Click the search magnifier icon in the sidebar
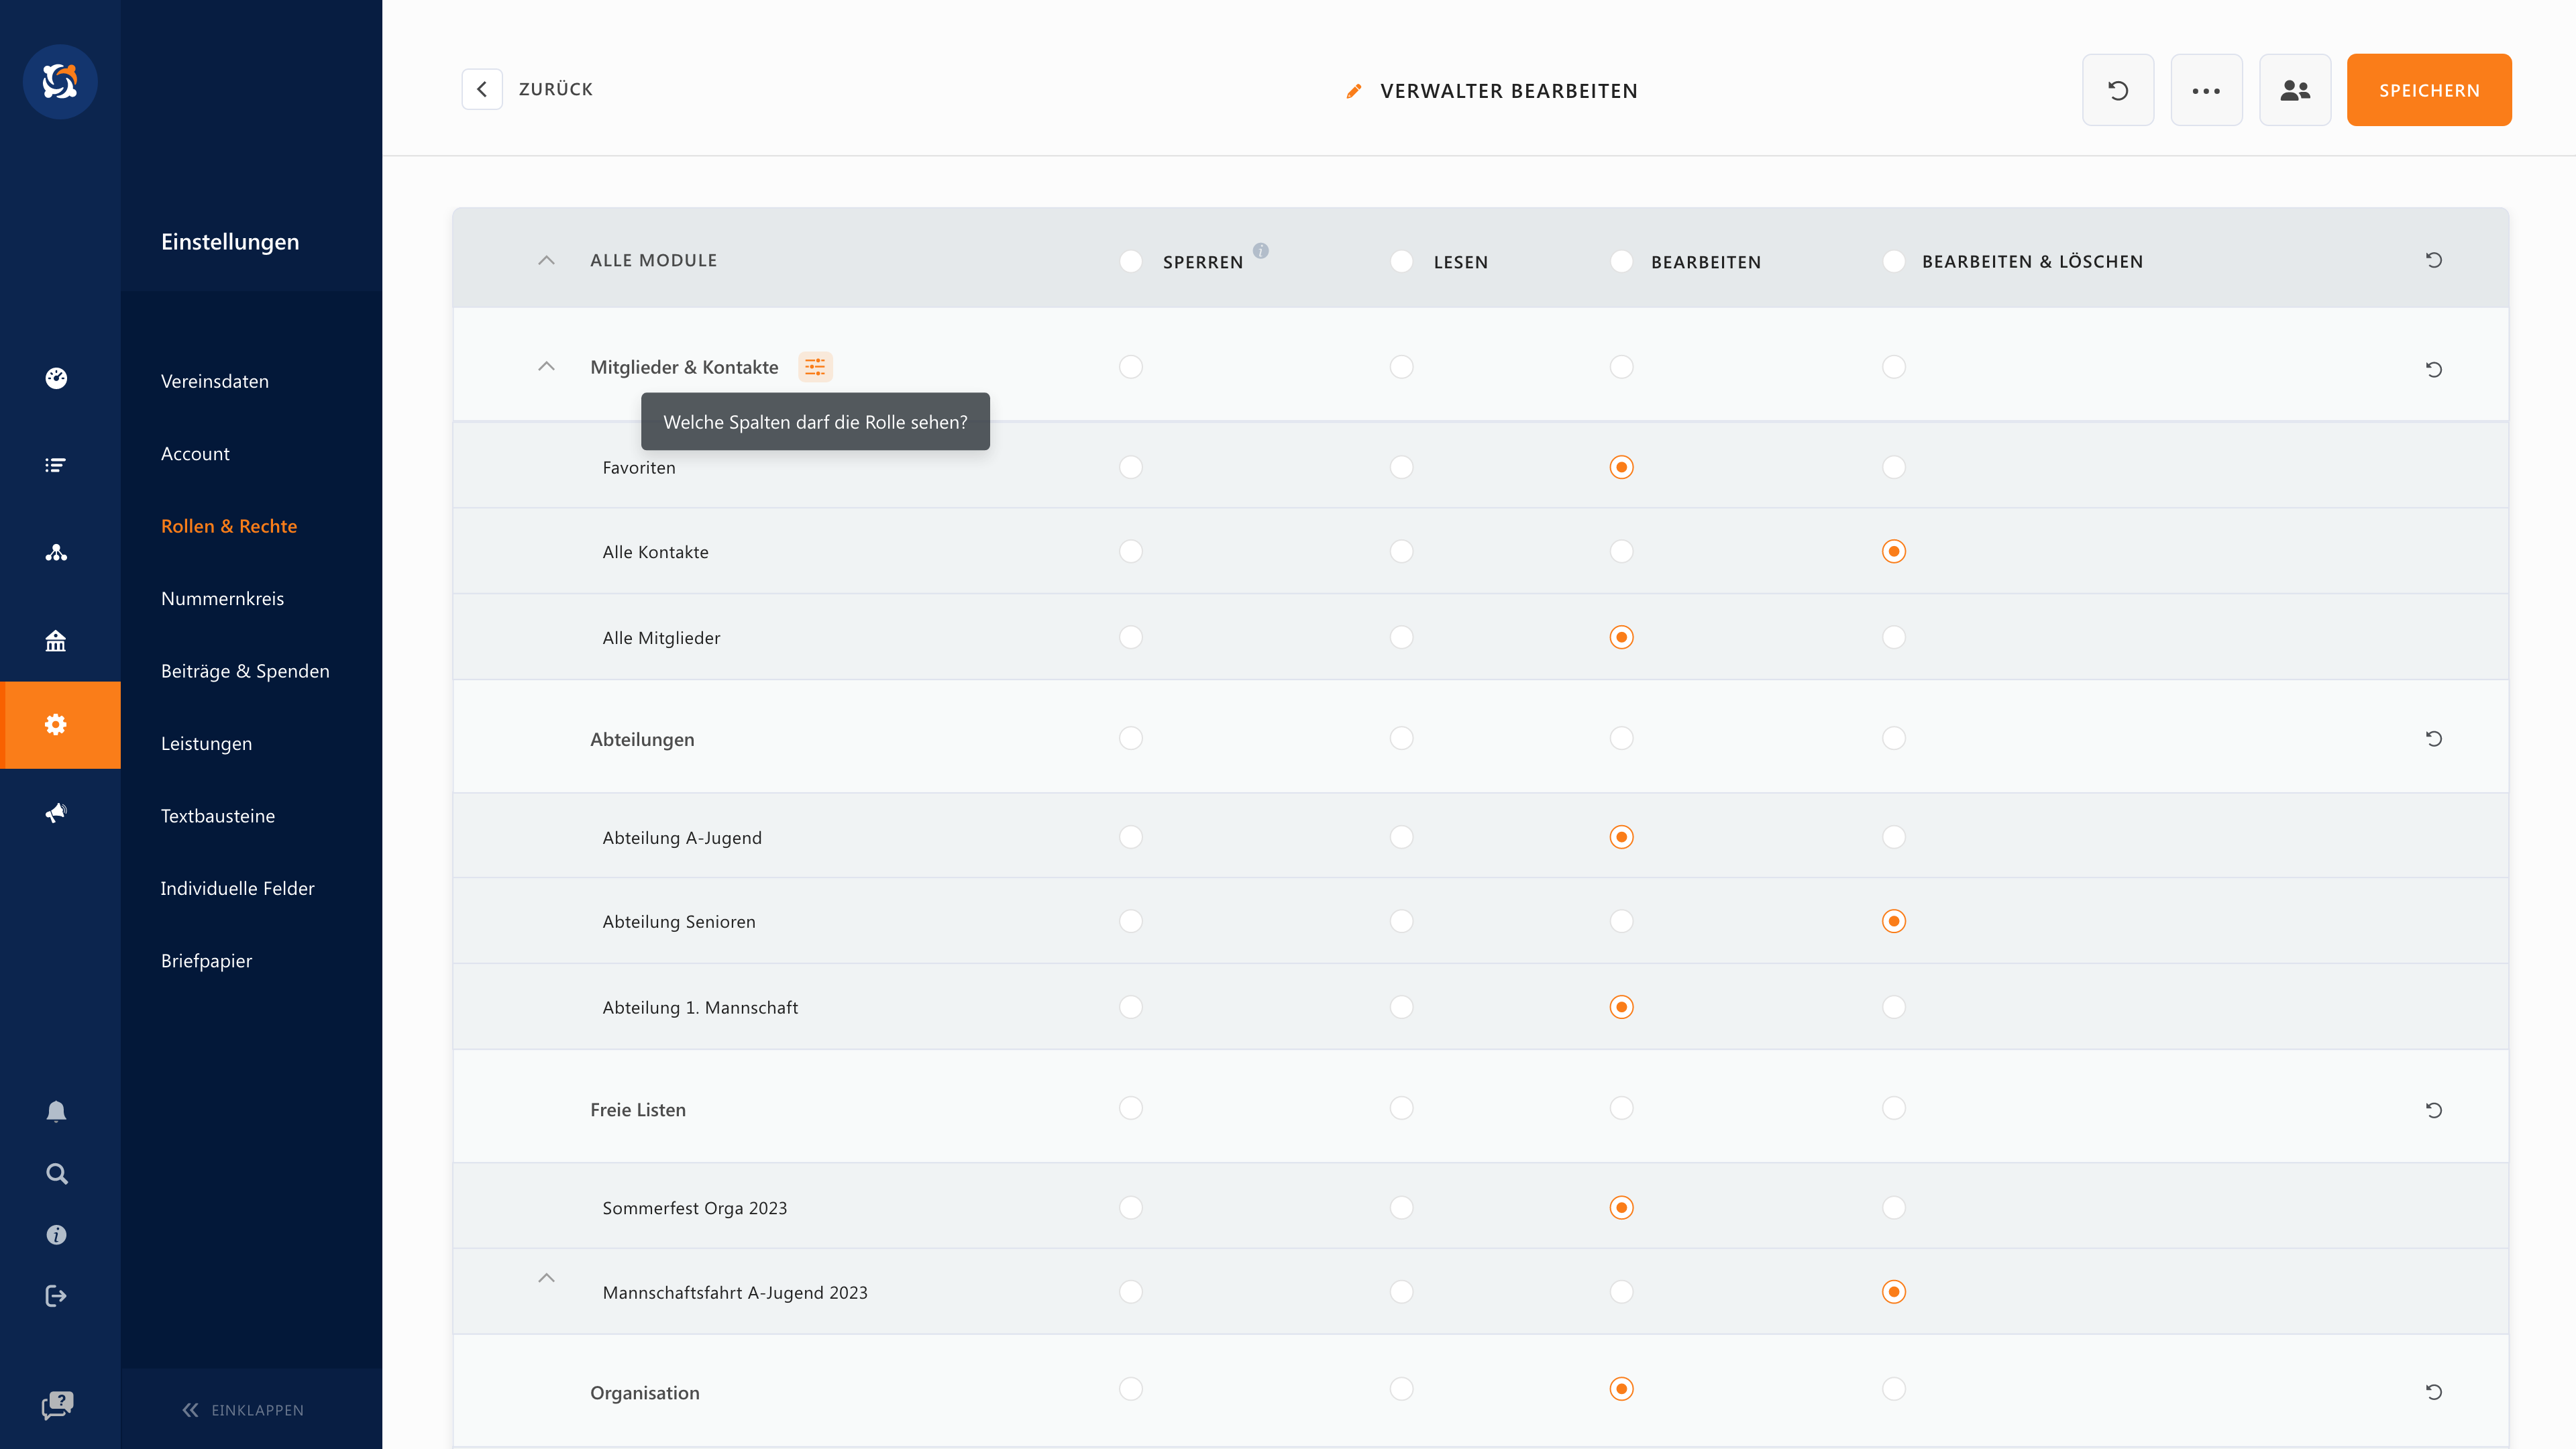2576x1449 pixels. click(x=56, y=1173)
